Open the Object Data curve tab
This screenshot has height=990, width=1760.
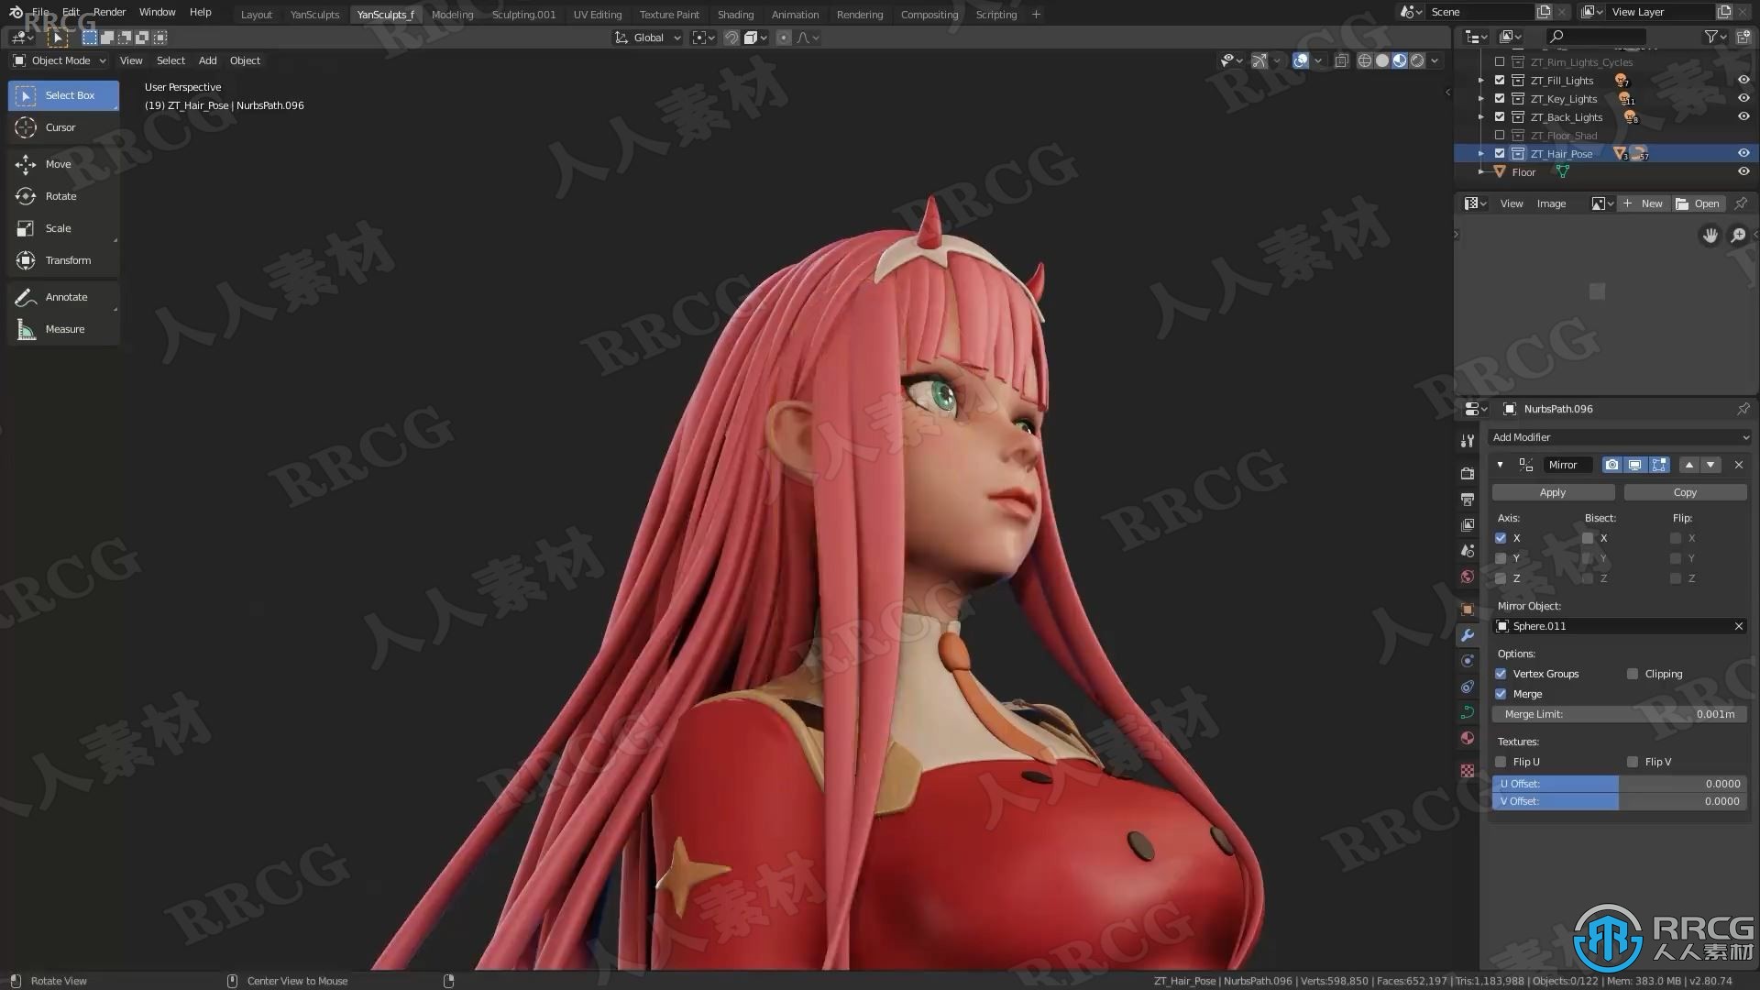point(1468,712)
